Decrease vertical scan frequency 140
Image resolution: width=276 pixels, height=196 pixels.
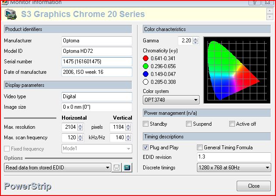pos(128,139)
